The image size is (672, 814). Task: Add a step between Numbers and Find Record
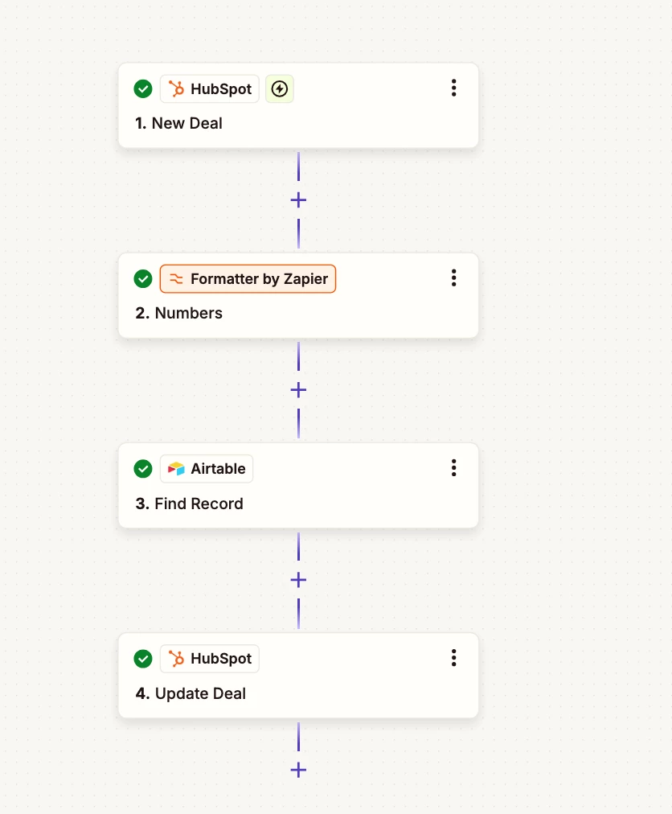coord(298,390)
